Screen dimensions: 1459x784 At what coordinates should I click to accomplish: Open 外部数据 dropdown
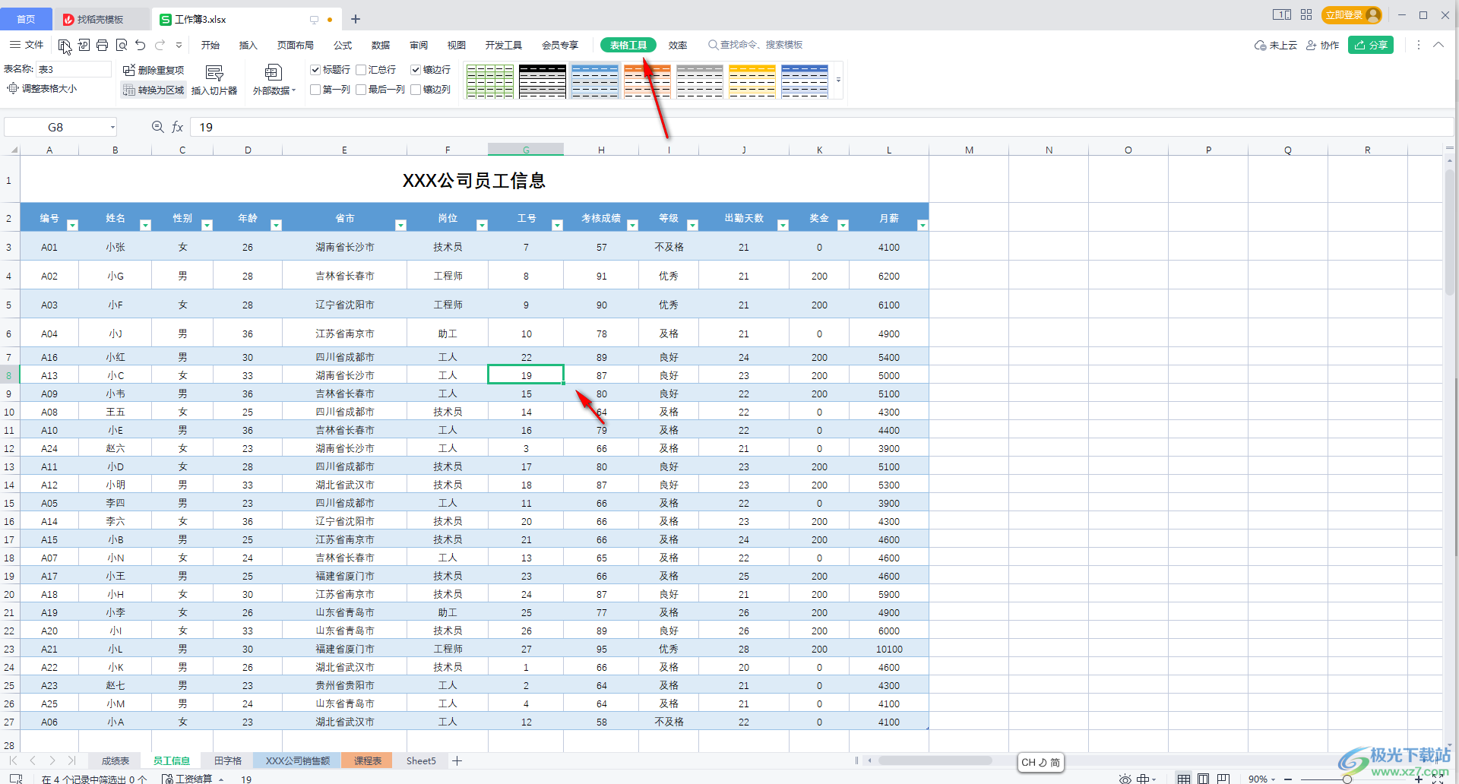(274, 80)
